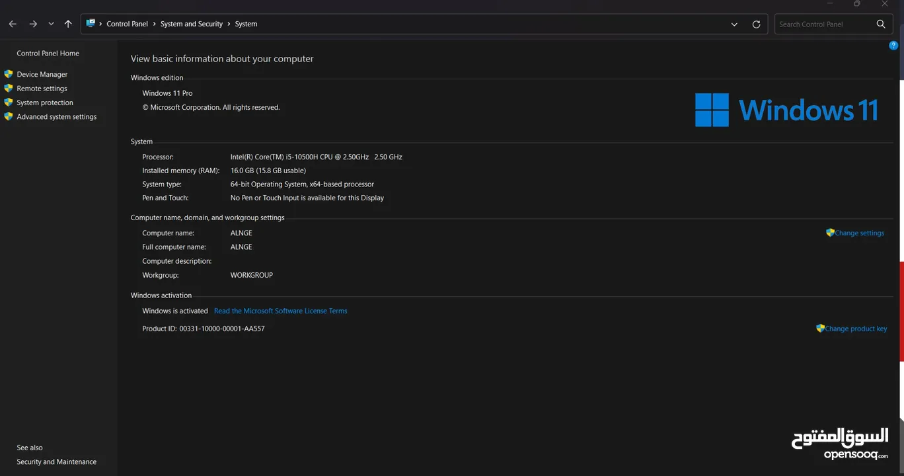Expand the chevron after System and Security
The image size is (904, 476).
pyautogui.click(x=229, y=24)
